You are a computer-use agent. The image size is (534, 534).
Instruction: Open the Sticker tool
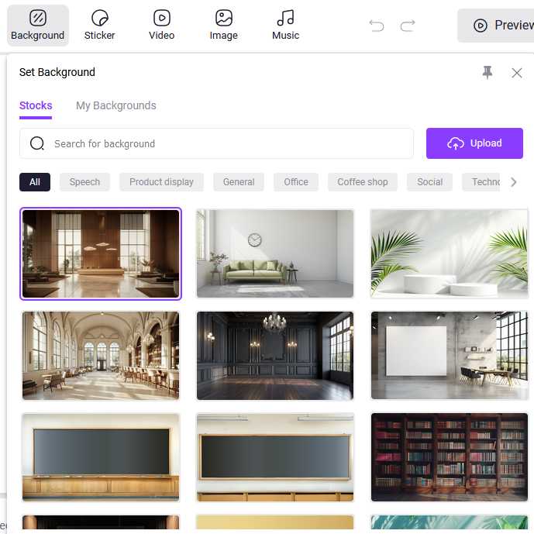(99, 26)
